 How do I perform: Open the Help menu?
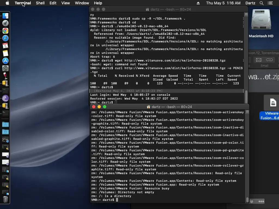(98, 3)
